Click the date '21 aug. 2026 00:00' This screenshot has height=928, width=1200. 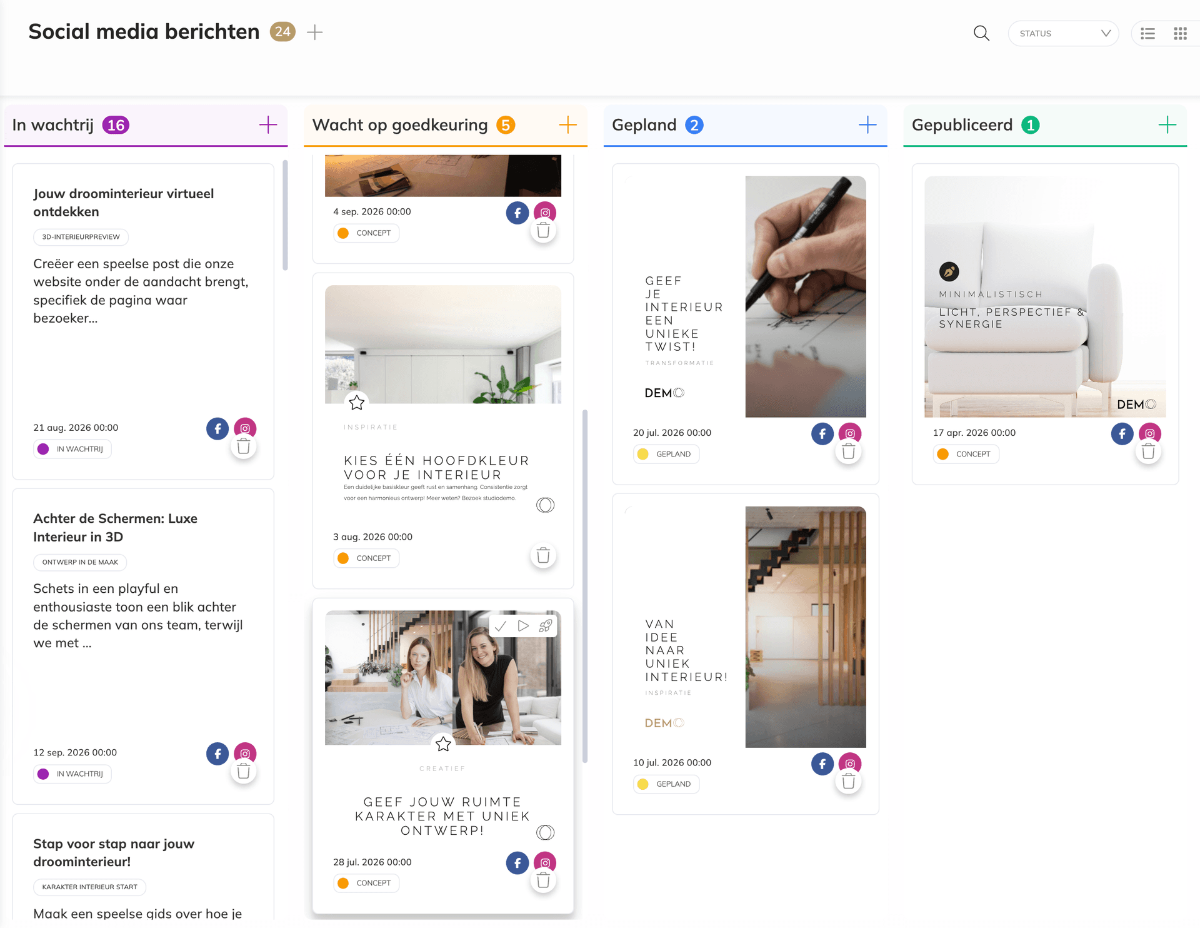point(76,428)
